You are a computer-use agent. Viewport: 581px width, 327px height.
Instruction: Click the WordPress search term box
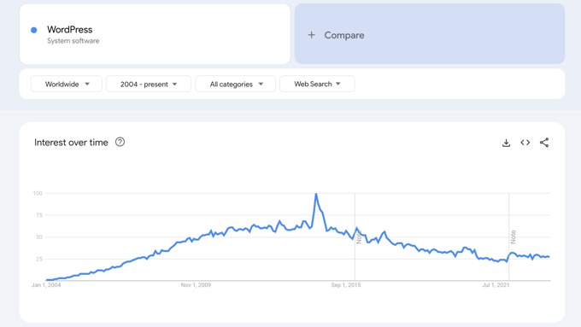click(155, 34)
